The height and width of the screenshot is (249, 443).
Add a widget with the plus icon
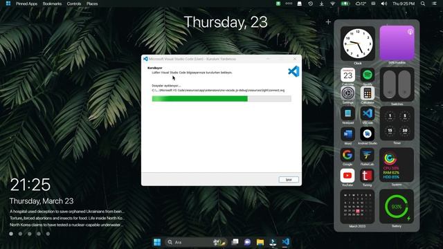click(x=328, y=21)
